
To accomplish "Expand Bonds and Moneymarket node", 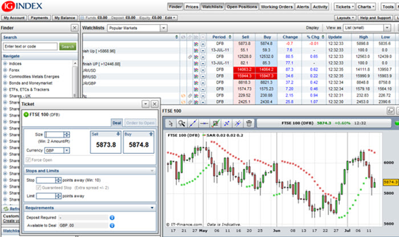I will (5, 83).
